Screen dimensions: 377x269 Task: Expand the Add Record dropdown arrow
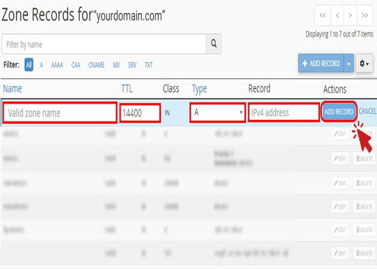(x=348, y=63)
